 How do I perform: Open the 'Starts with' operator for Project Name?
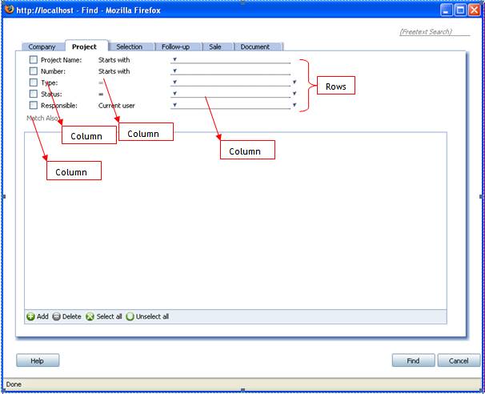tap(114, 60)
